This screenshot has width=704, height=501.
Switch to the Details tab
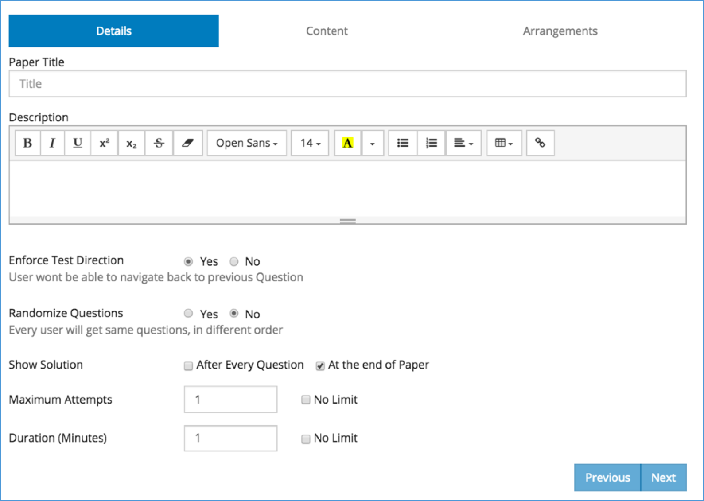click(114, 31)
